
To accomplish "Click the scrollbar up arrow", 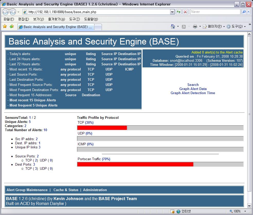I will pyautogui.click(x=249, y=34).
